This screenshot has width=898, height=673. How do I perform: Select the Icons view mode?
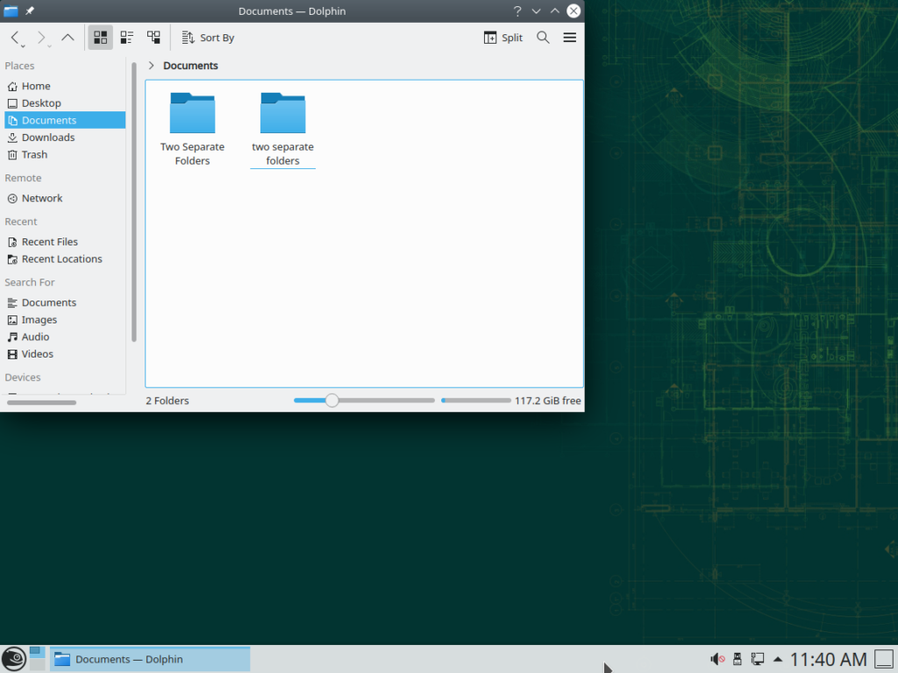pos(100,37)
